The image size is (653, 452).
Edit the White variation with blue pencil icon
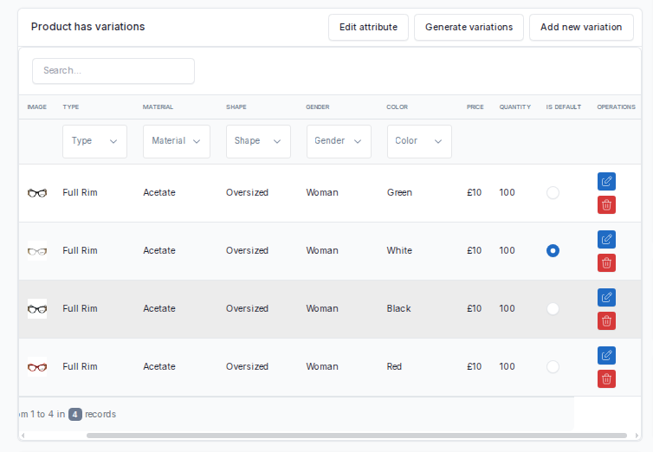pyautogui.click(x=606, y=239)
